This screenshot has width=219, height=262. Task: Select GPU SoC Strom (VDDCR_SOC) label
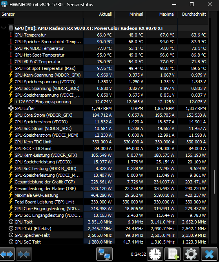(x=43, y=128)
